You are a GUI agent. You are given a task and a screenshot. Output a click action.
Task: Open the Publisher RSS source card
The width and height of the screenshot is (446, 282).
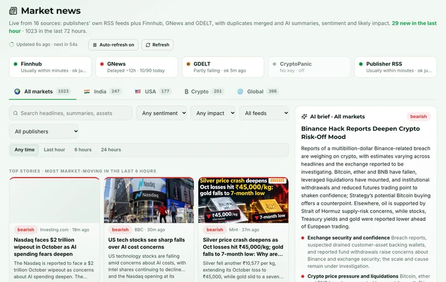pyautogui.click(x=395, y=67)
